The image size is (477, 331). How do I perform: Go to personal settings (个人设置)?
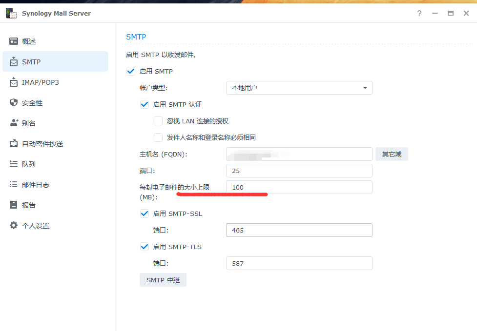[x=35, y=226]
